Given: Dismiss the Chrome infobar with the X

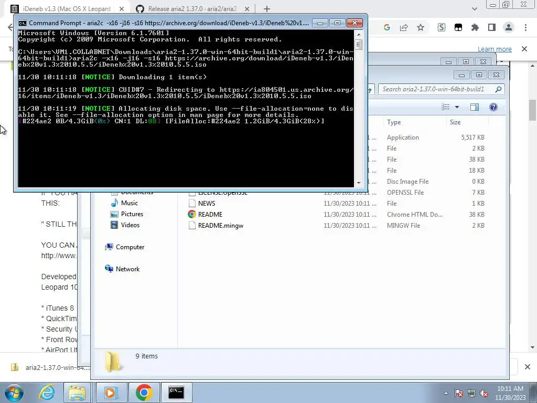Looking at the screenshot, I should [524, 49].
